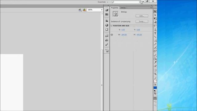Select the Pen tool
This screenshot has height=111, width=197.
155,30
